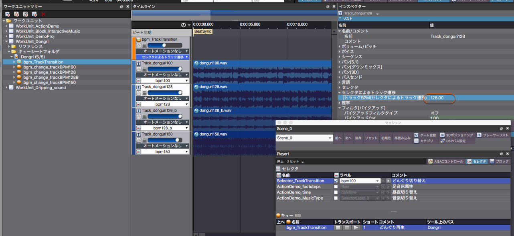Enable the ActionDemo_footsteps selector checkbox
The width and height of the screenshot is (514, 236).
click(x=336, y=186)
